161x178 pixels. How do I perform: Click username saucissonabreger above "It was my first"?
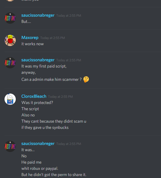(38, 60)
